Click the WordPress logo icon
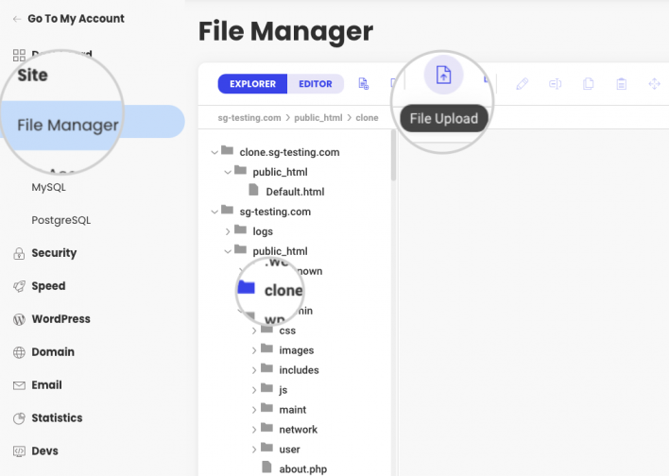 [x=19, y=319]
